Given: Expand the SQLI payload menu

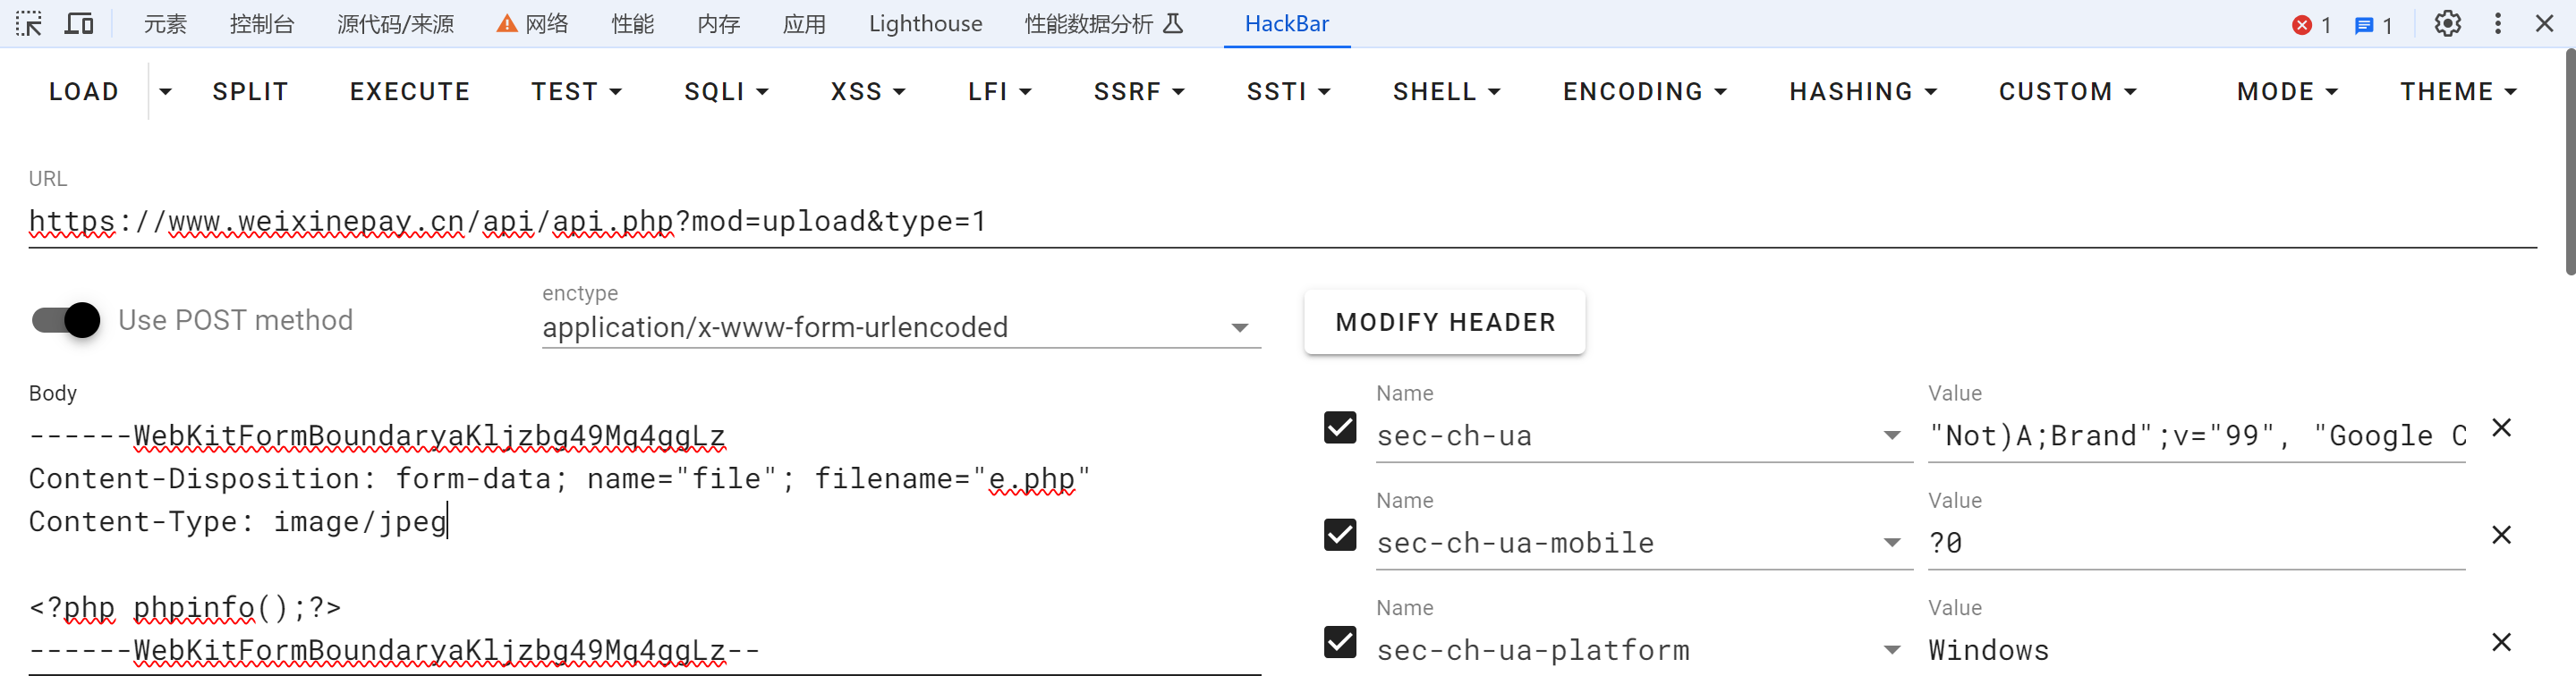Looking at the screenshot, I should (726, 92).
